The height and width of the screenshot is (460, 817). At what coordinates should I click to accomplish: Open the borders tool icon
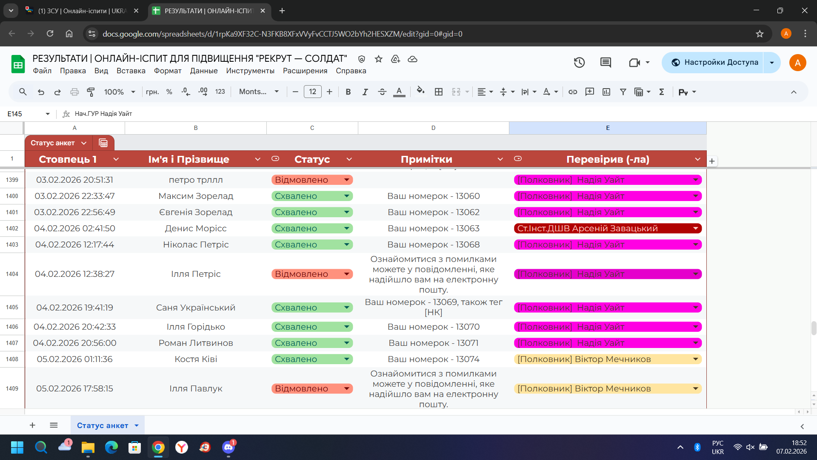(x=439, y=92)
